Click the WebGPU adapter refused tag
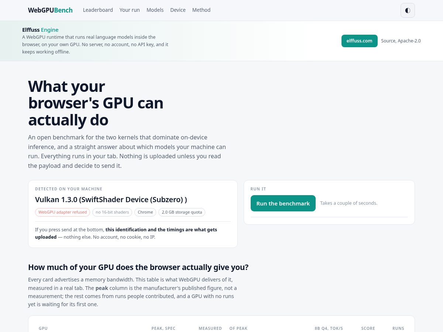 tap(62, 212)
